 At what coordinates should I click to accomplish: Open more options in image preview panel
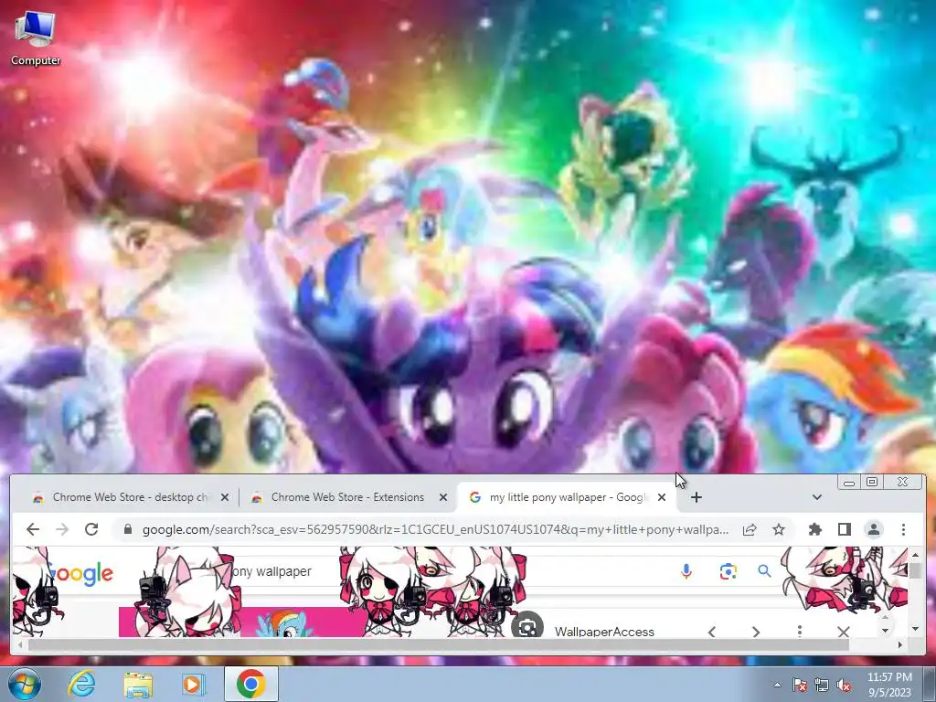pyautogui.click(x=799, y=632)
